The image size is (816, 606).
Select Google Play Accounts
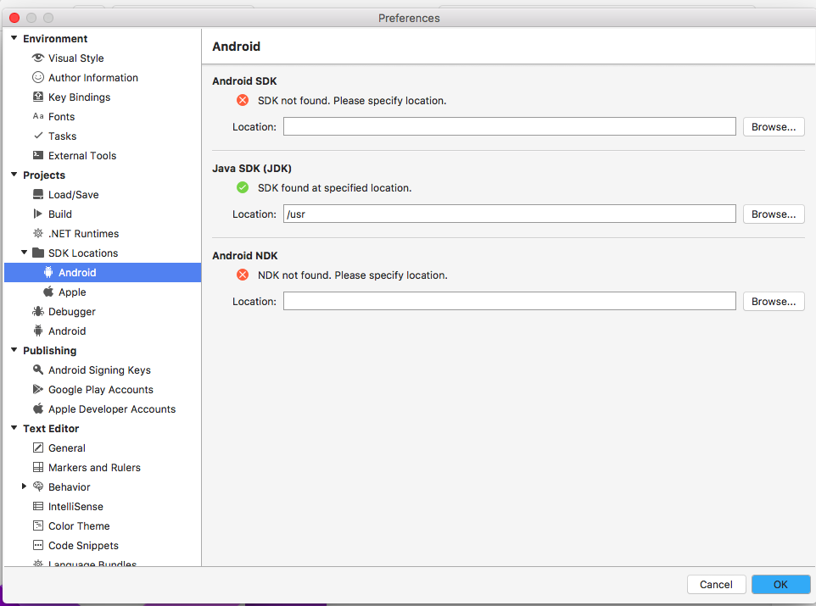100,390
